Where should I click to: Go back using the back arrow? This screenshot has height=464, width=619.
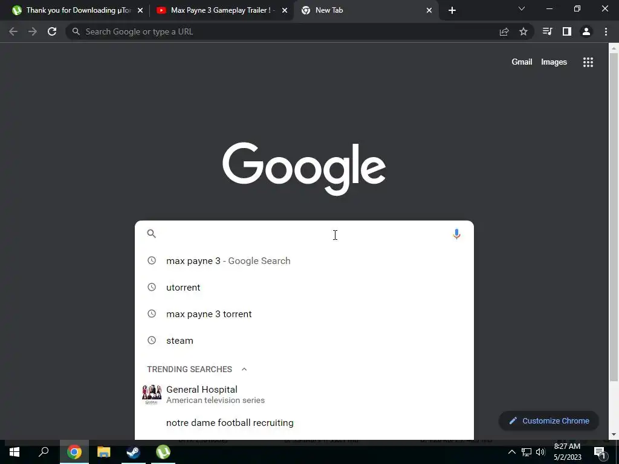[13, 31]
